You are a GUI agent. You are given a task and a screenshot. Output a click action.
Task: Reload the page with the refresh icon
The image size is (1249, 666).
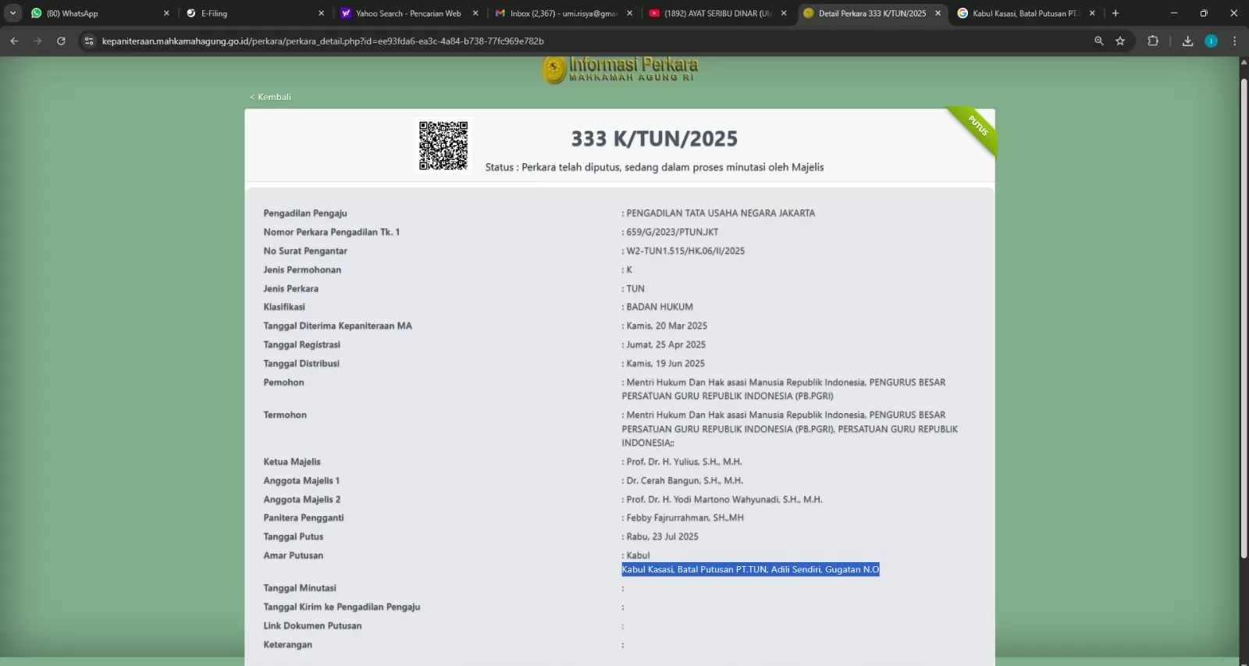point(61,41)
